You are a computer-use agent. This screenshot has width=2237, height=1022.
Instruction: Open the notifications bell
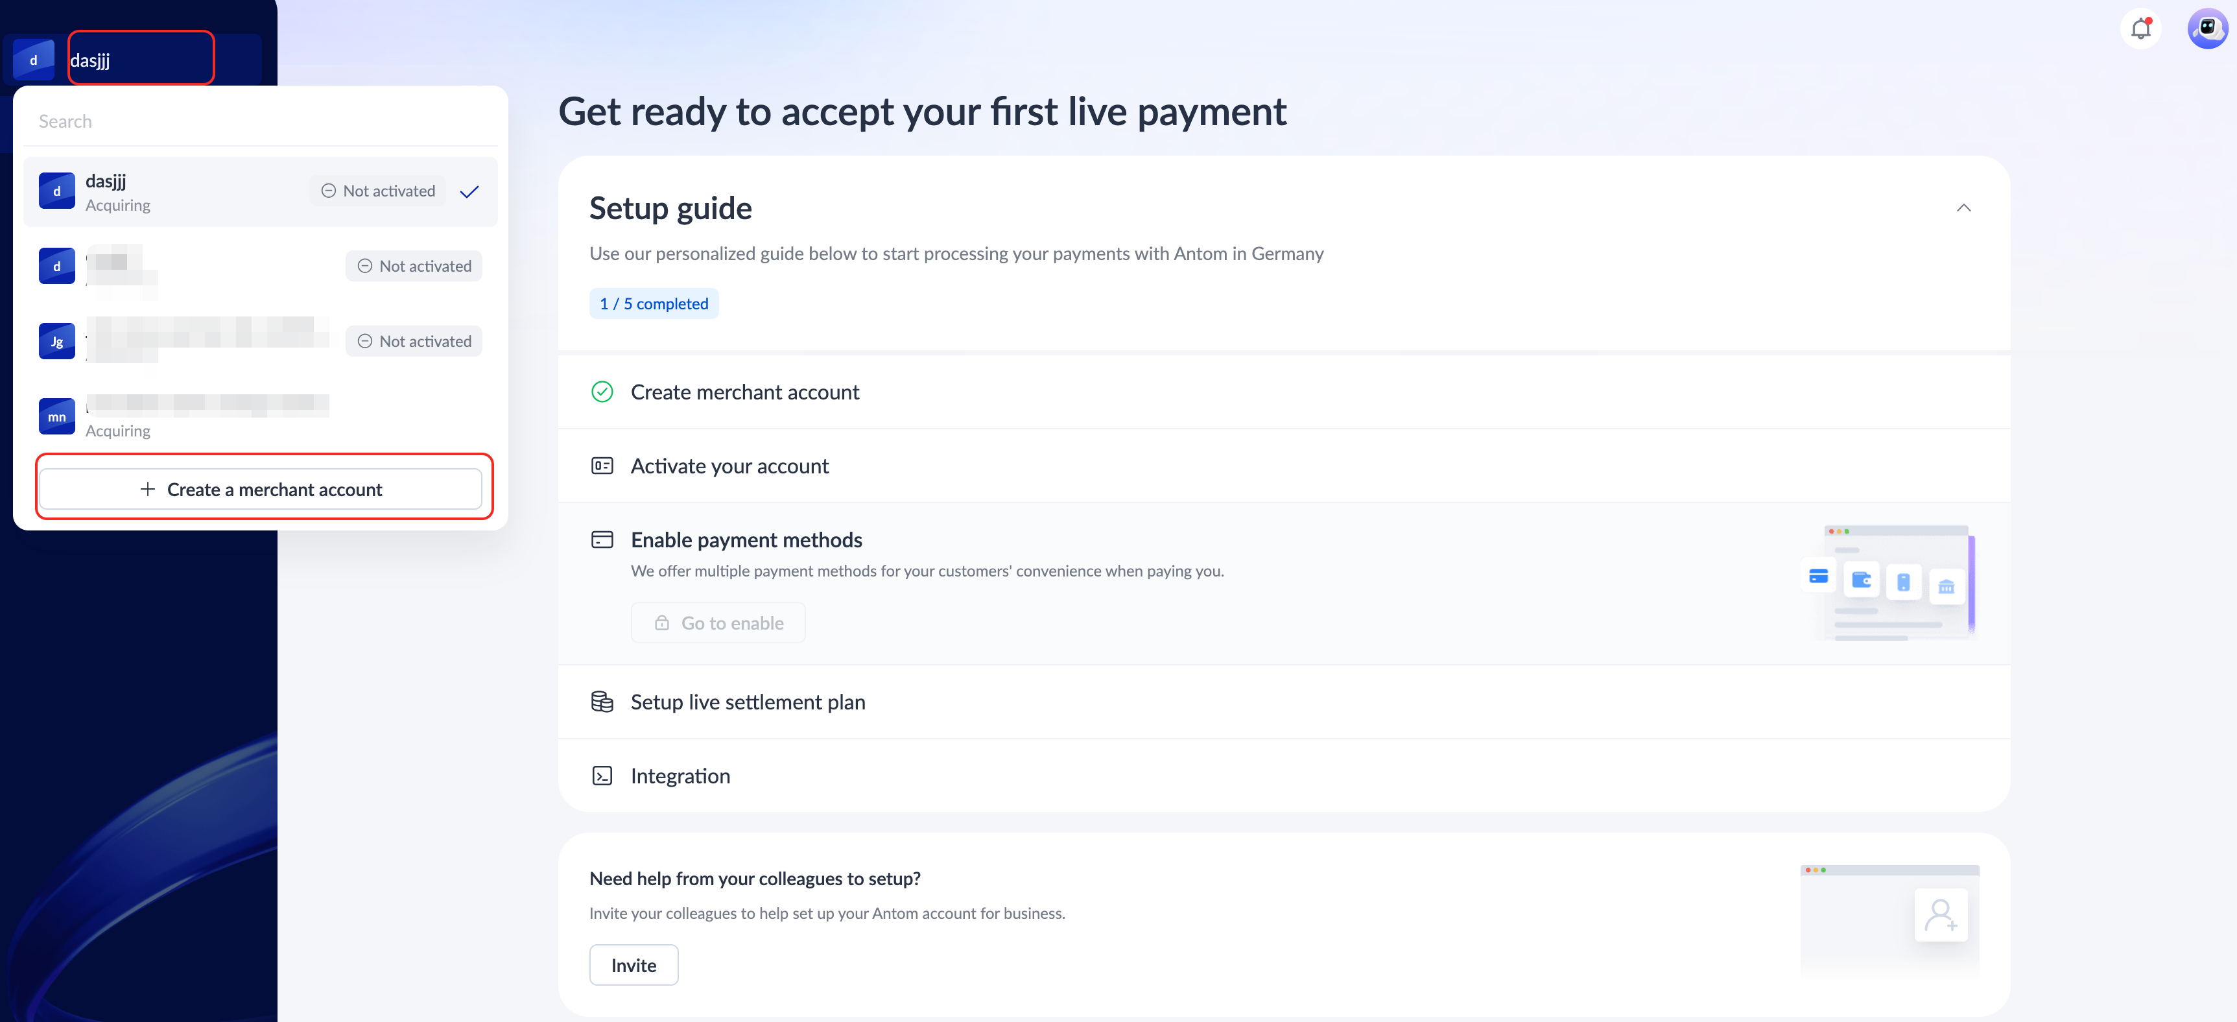[2140, 29]
